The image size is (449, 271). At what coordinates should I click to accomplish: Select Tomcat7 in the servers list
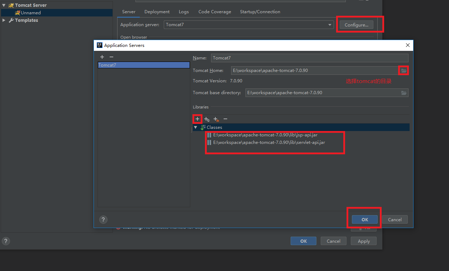click(x=144, y=65)
